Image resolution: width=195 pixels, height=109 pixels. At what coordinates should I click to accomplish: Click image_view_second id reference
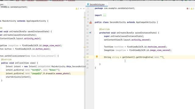coord(160,50)
